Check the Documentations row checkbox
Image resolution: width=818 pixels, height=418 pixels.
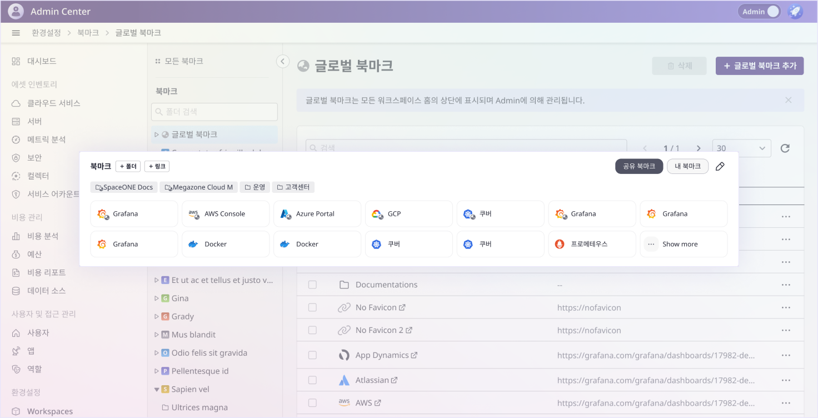[x=312, y=285]
